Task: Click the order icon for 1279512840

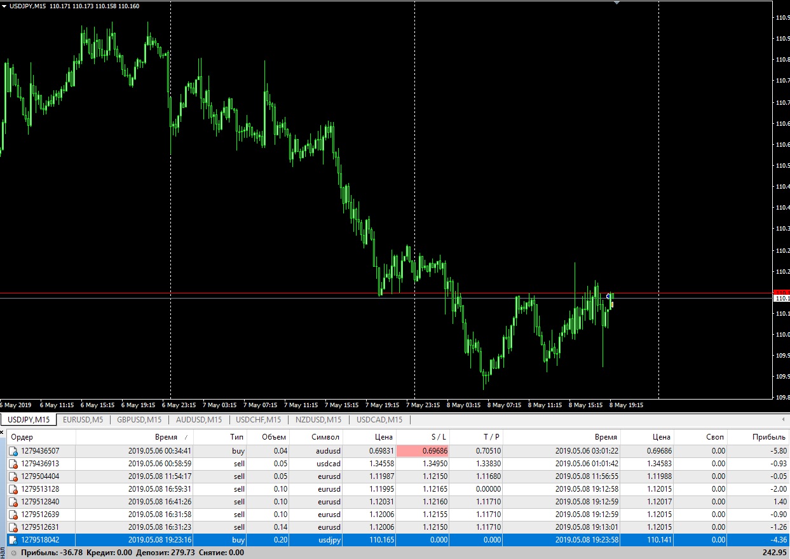Action: (x=13, y=502)
